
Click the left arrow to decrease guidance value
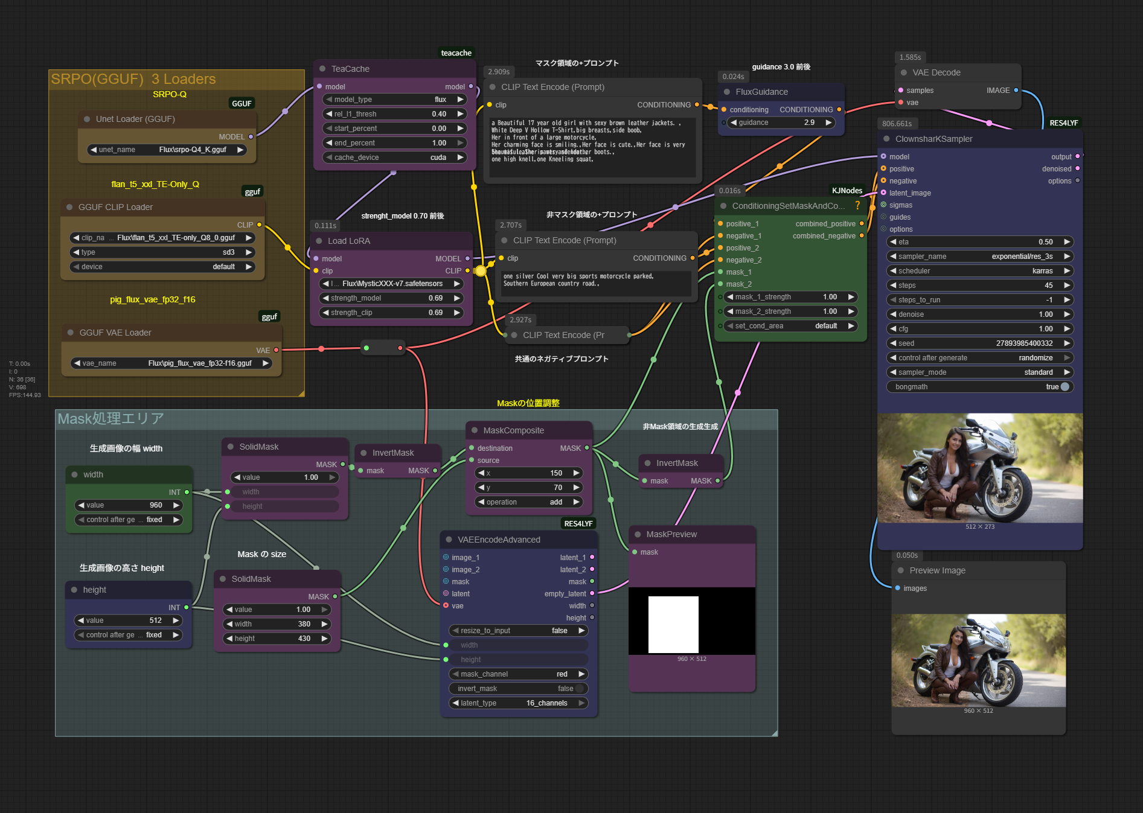[x=734, y=123]
